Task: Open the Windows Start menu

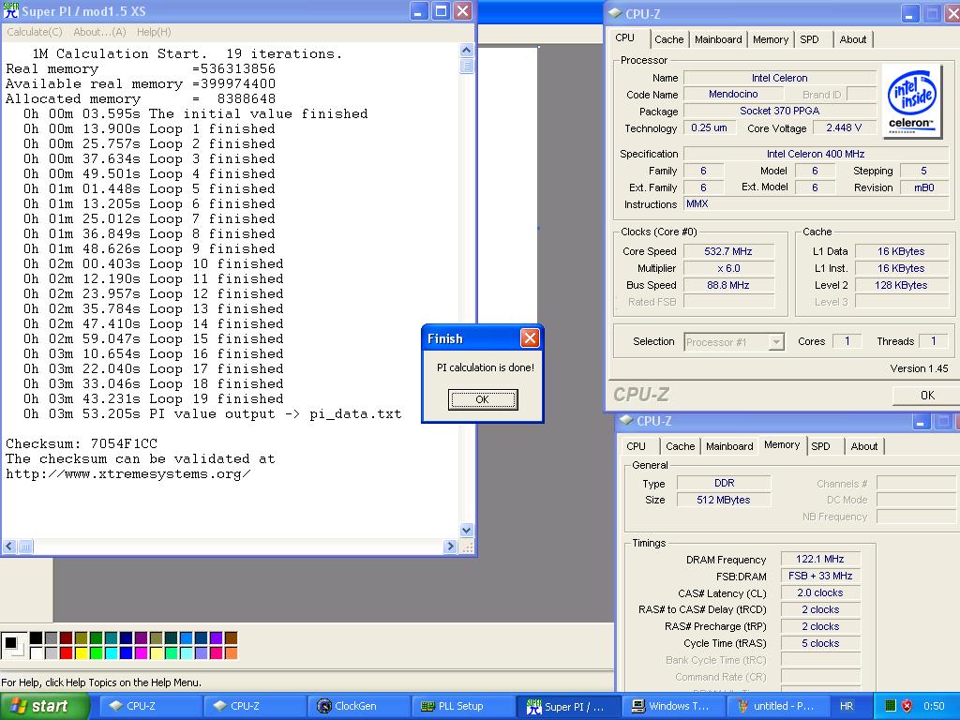Action: click(44, 706)
